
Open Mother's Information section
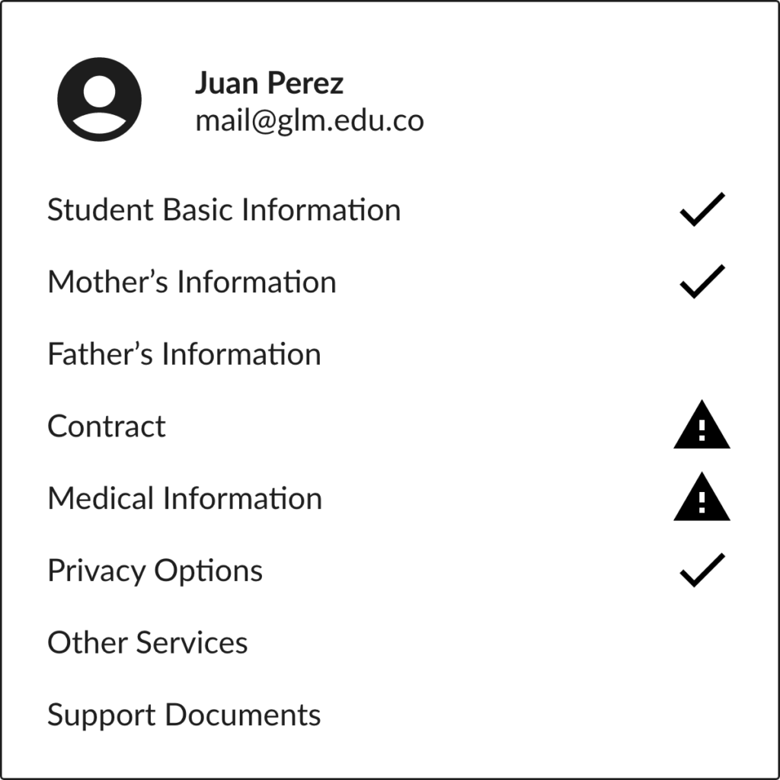pyautogui.click(x=192, y=282)
